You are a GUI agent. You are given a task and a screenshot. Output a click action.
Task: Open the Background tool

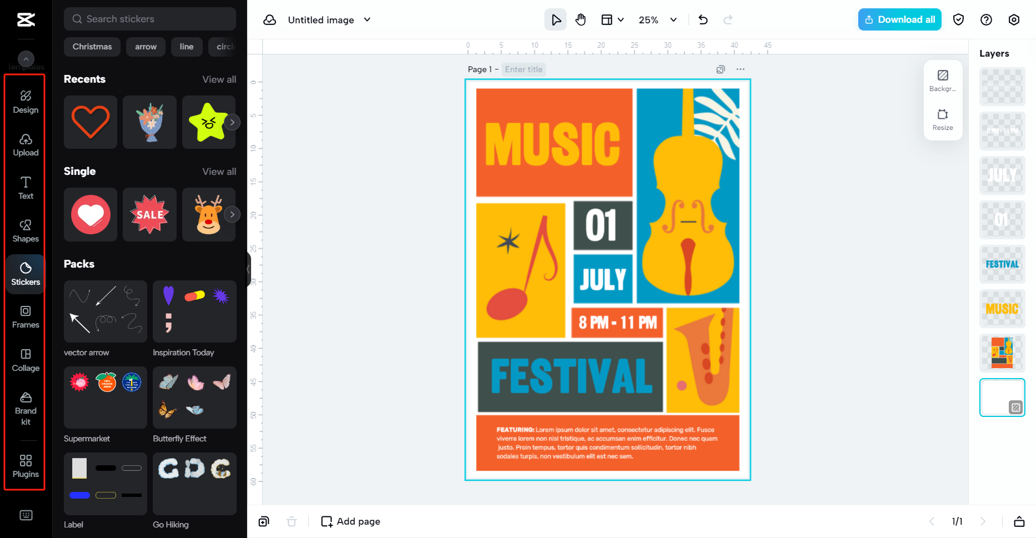[x=943, y=81]
